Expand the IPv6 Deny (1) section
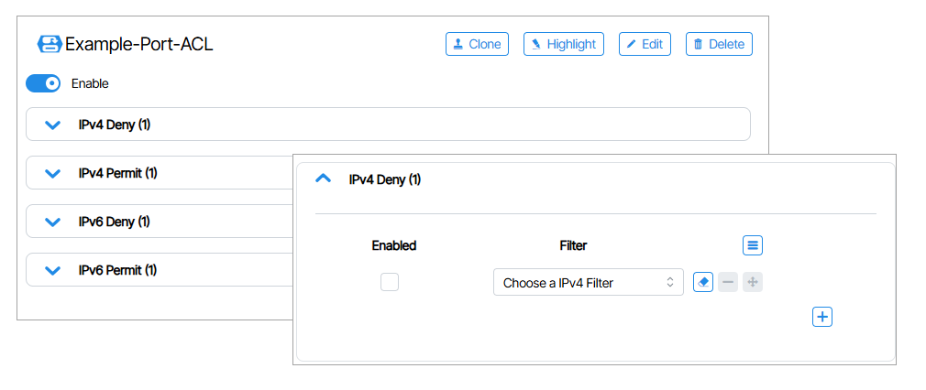Viewport: 926px width, 390px height. (52, 222)
